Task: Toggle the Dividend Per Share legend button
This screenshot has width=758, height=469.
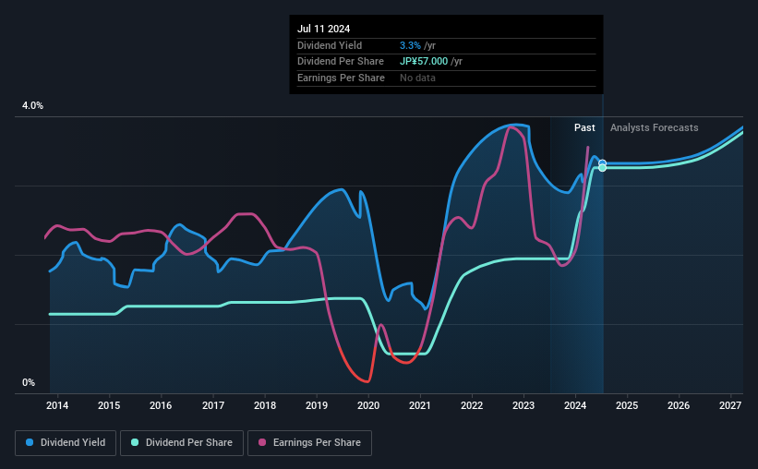Action: pyautogui.click(x=182, y=443)
